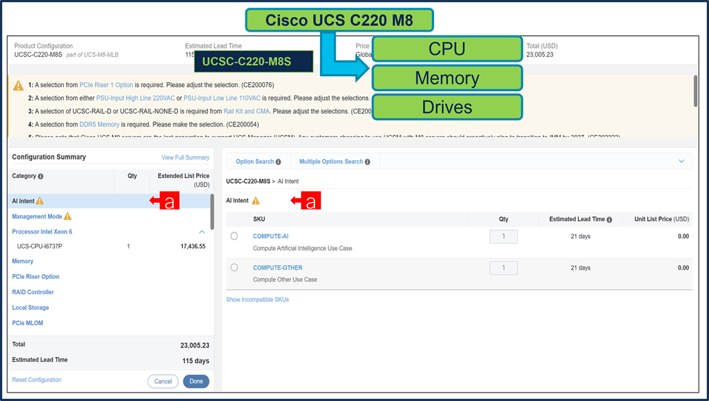This screenshot has width=709, height=401.
Task: Select the COMPUTE-OTHER radio button
Action: click(234, 268)
